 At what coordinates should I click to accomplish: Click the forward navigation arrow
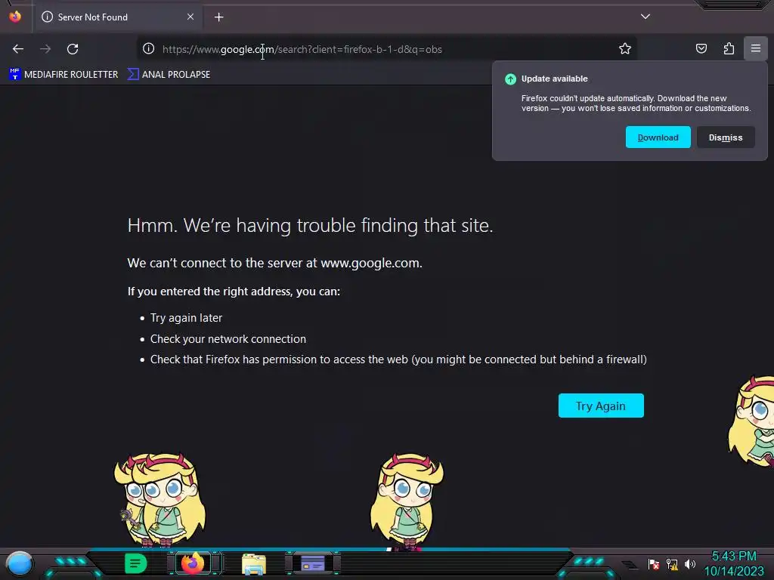[45, 49]
